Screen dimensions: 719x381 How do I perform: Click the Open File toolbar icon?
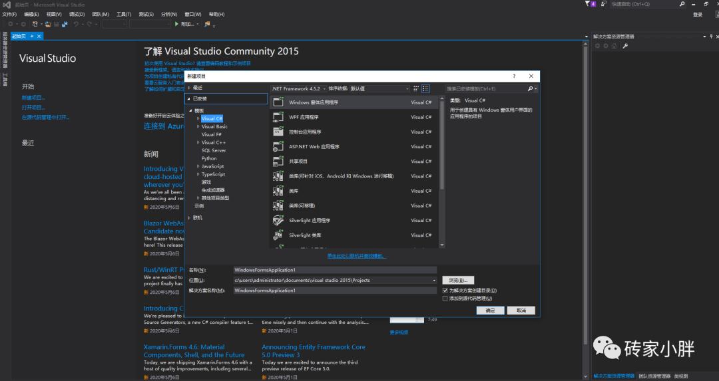48,24
